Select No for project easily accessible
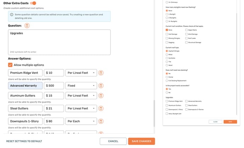The width and height of the screenshot is (244, 148). tap(167, 93)
